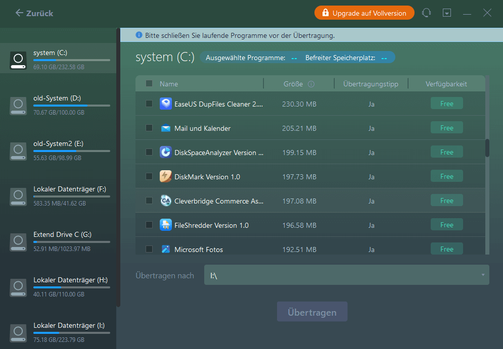Click the Extend Drive C (G:) drive icon

(18, 242)
